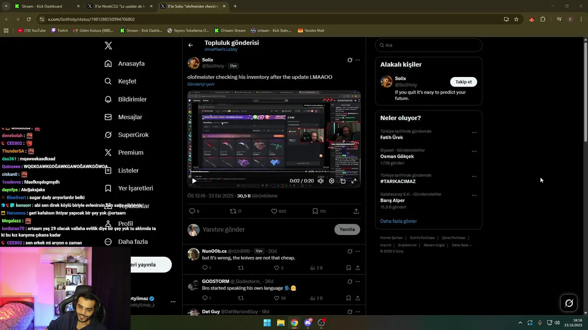Switch to Stream - Kick Dashboard tab

(46, 6)
